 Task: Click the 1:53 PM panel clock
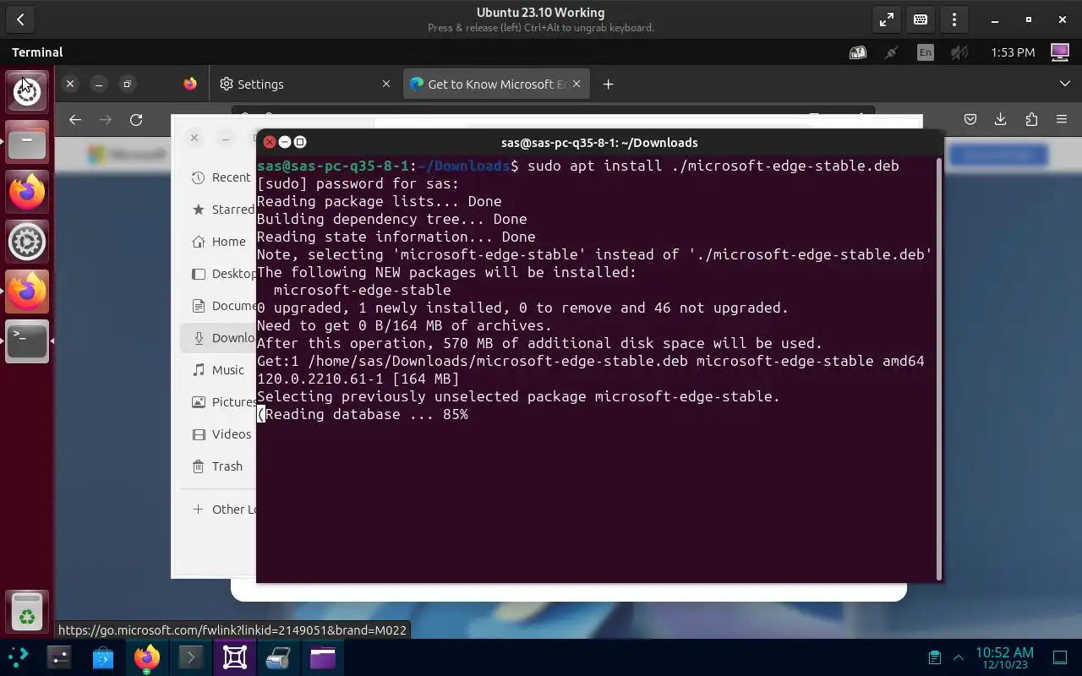pos(1013,52)
